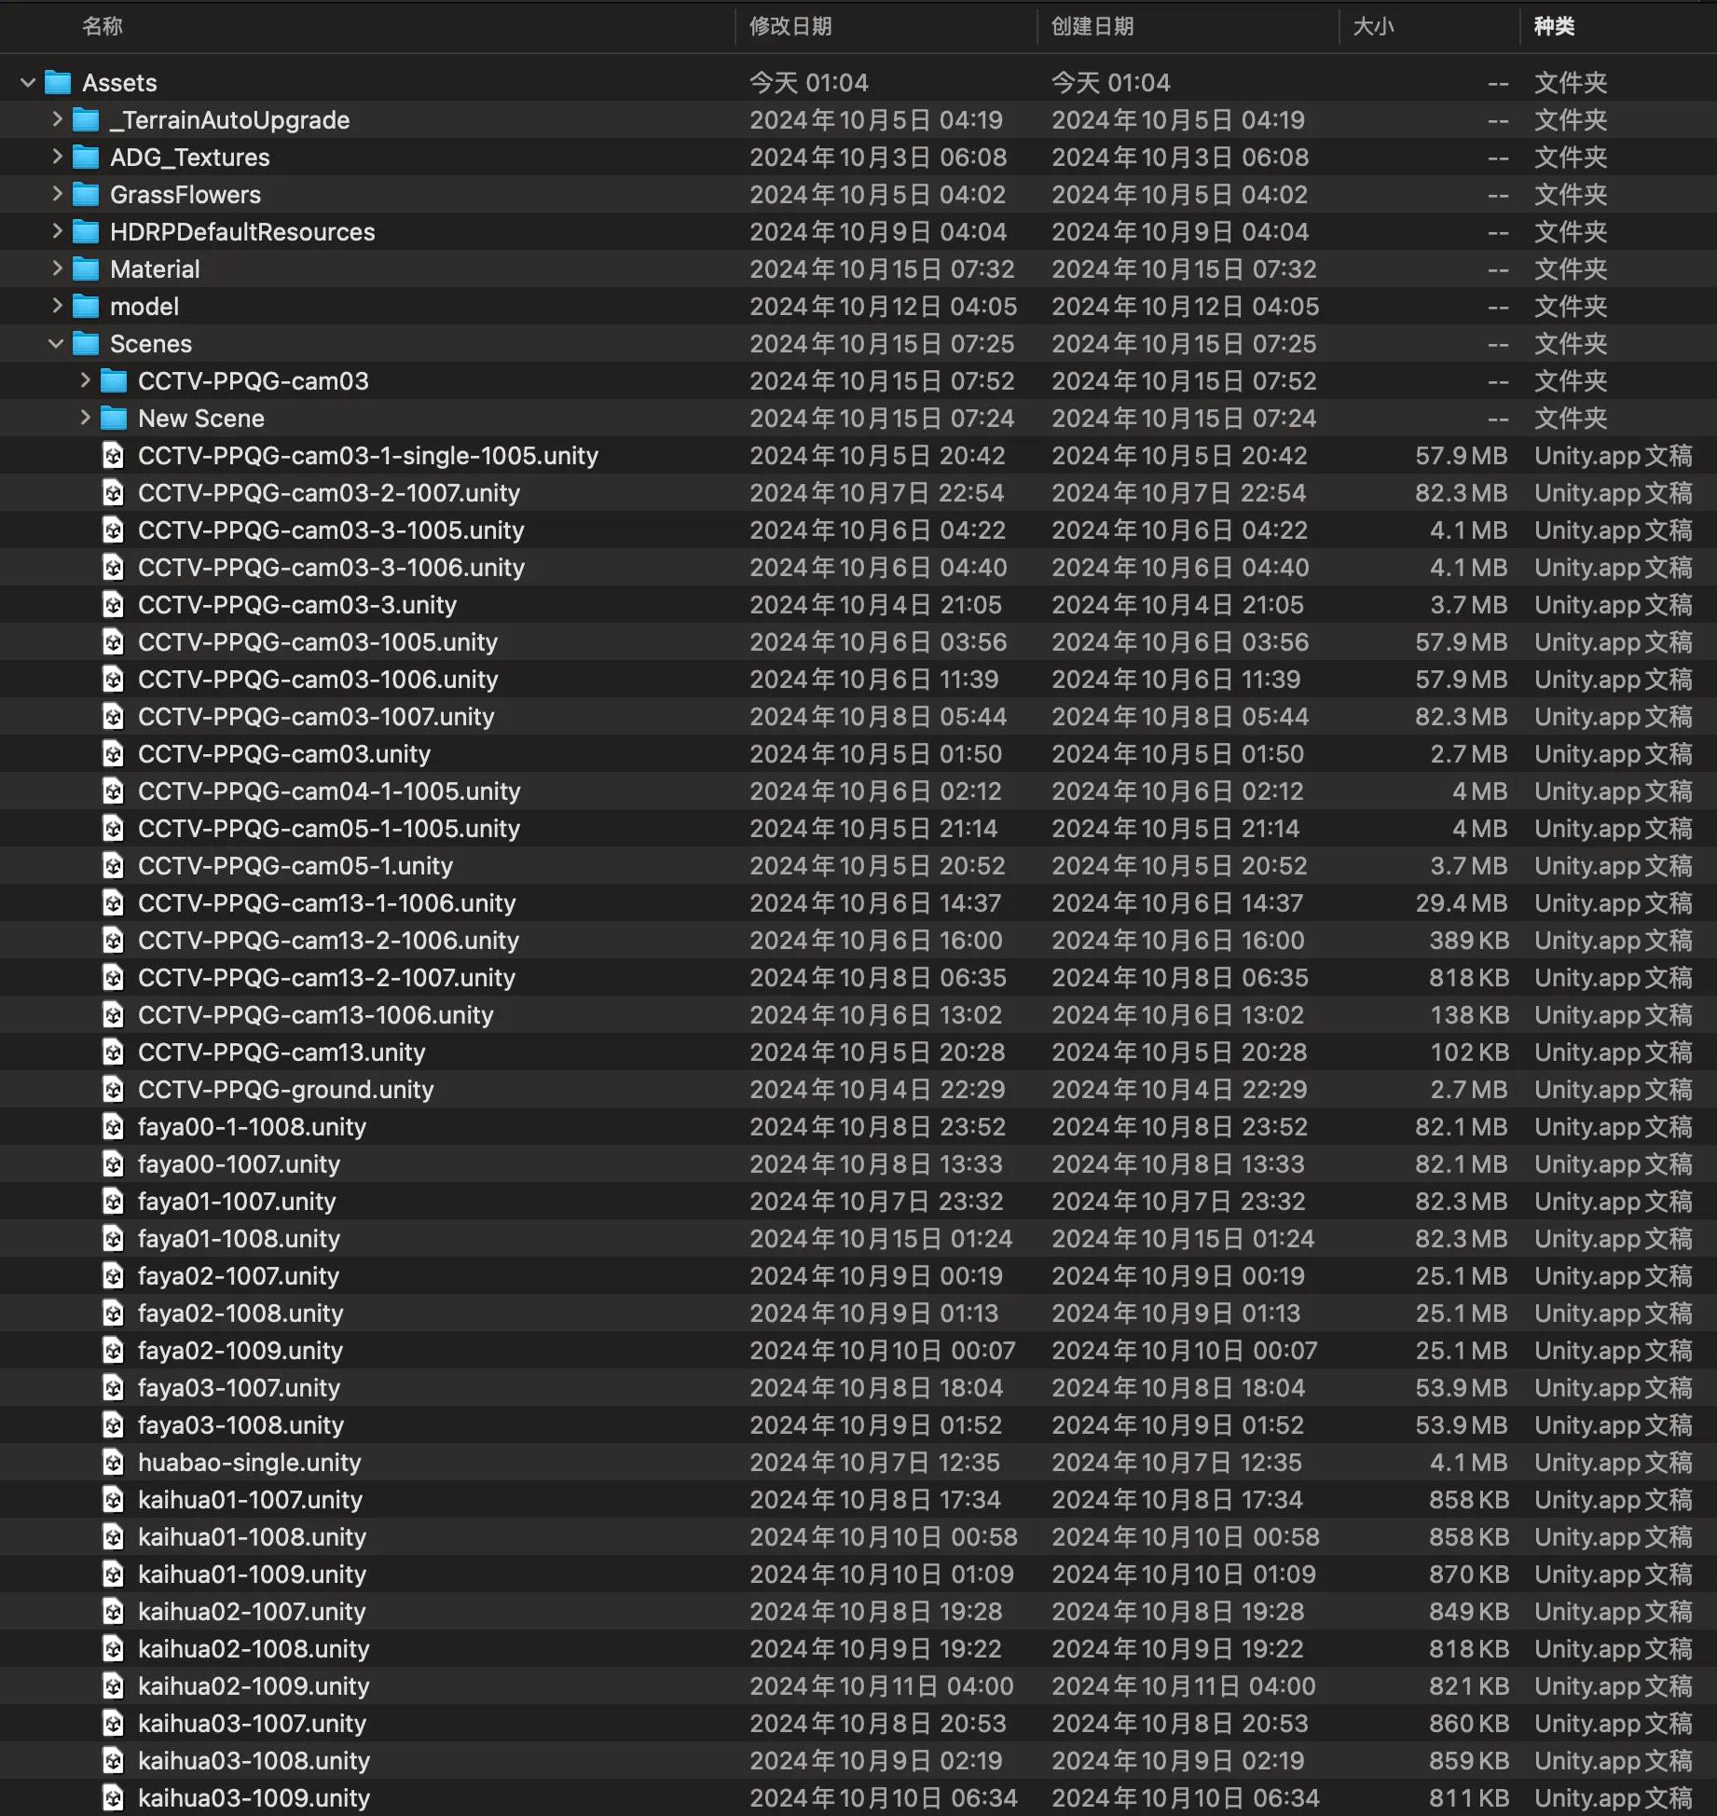
Task: Click the New Scene folder icon
Action: (114, 419)
